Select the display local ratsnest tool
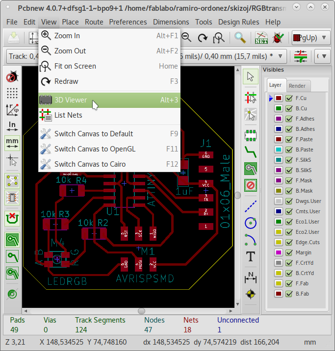This screenshot has width=335, height=351. (x=250, y=114)
